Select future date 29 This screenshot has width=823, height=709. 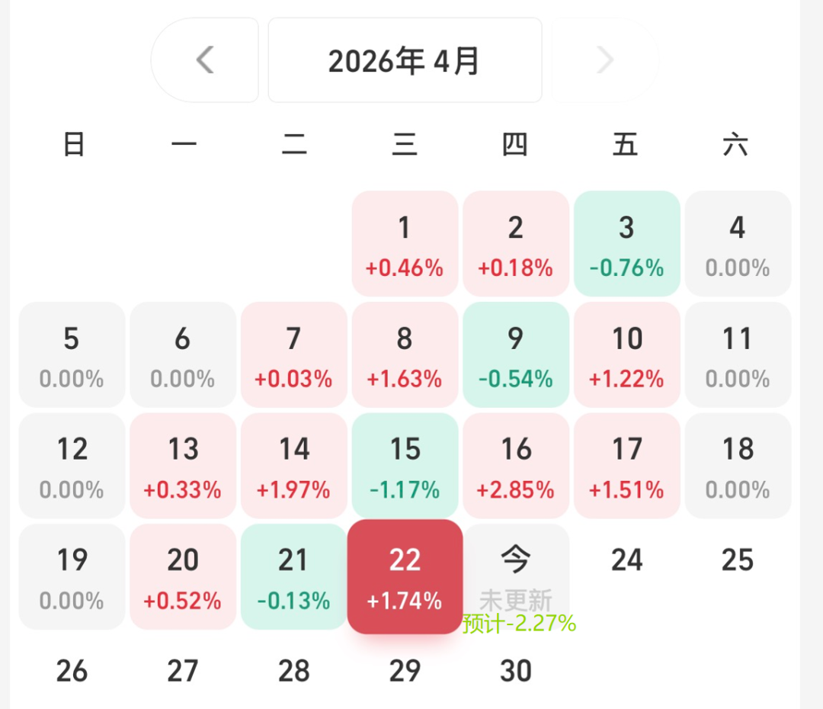[405, 671]
